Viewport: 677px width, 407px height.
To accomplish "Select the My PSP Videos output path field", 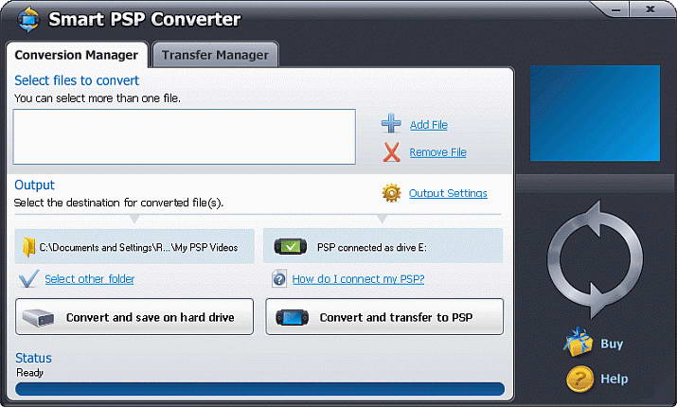I will 134,246.
